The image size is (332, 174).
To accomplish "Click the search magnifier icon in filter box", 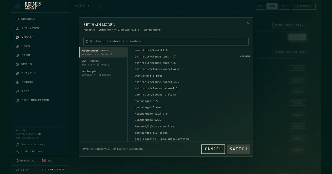I will [87, 41].
